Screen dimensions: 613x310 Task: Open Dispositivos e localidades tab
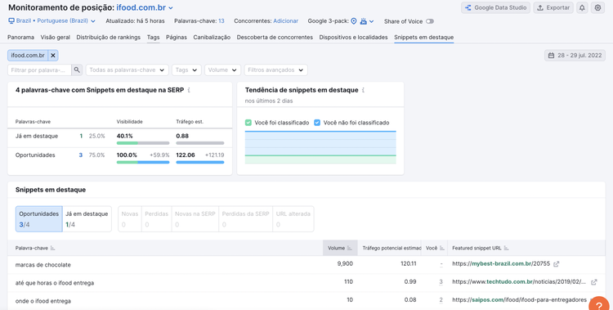(x=353, y=37)
